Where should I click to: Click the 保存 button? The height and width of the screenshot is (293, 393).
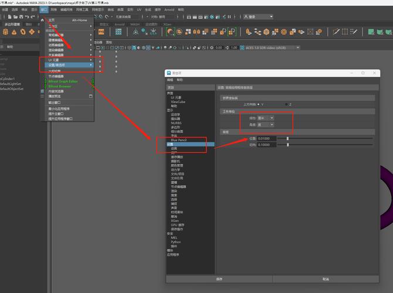tap(219, 278)
